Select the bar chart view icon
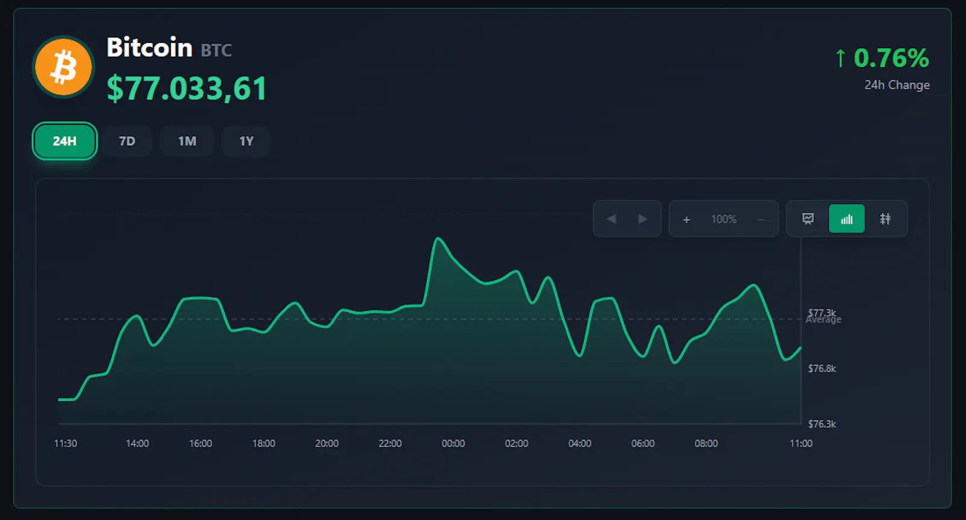Image resolution: width=966 pixels, height=520 pixels. click(x=846, y=219)
